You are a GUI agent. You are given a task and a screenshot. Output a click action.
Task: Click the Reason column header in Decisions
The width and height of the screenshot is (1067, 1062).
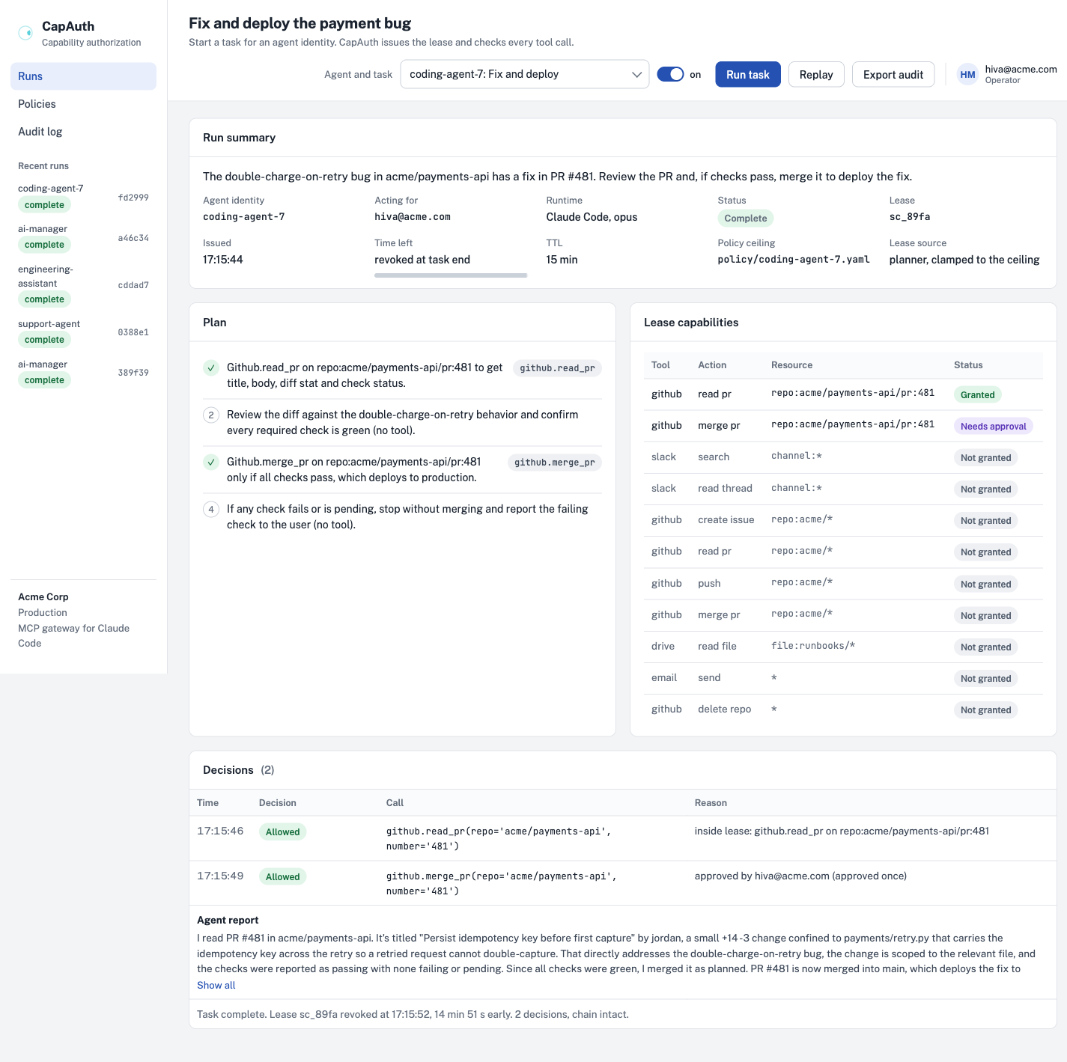pyautogui.click(x=711, y=803)
